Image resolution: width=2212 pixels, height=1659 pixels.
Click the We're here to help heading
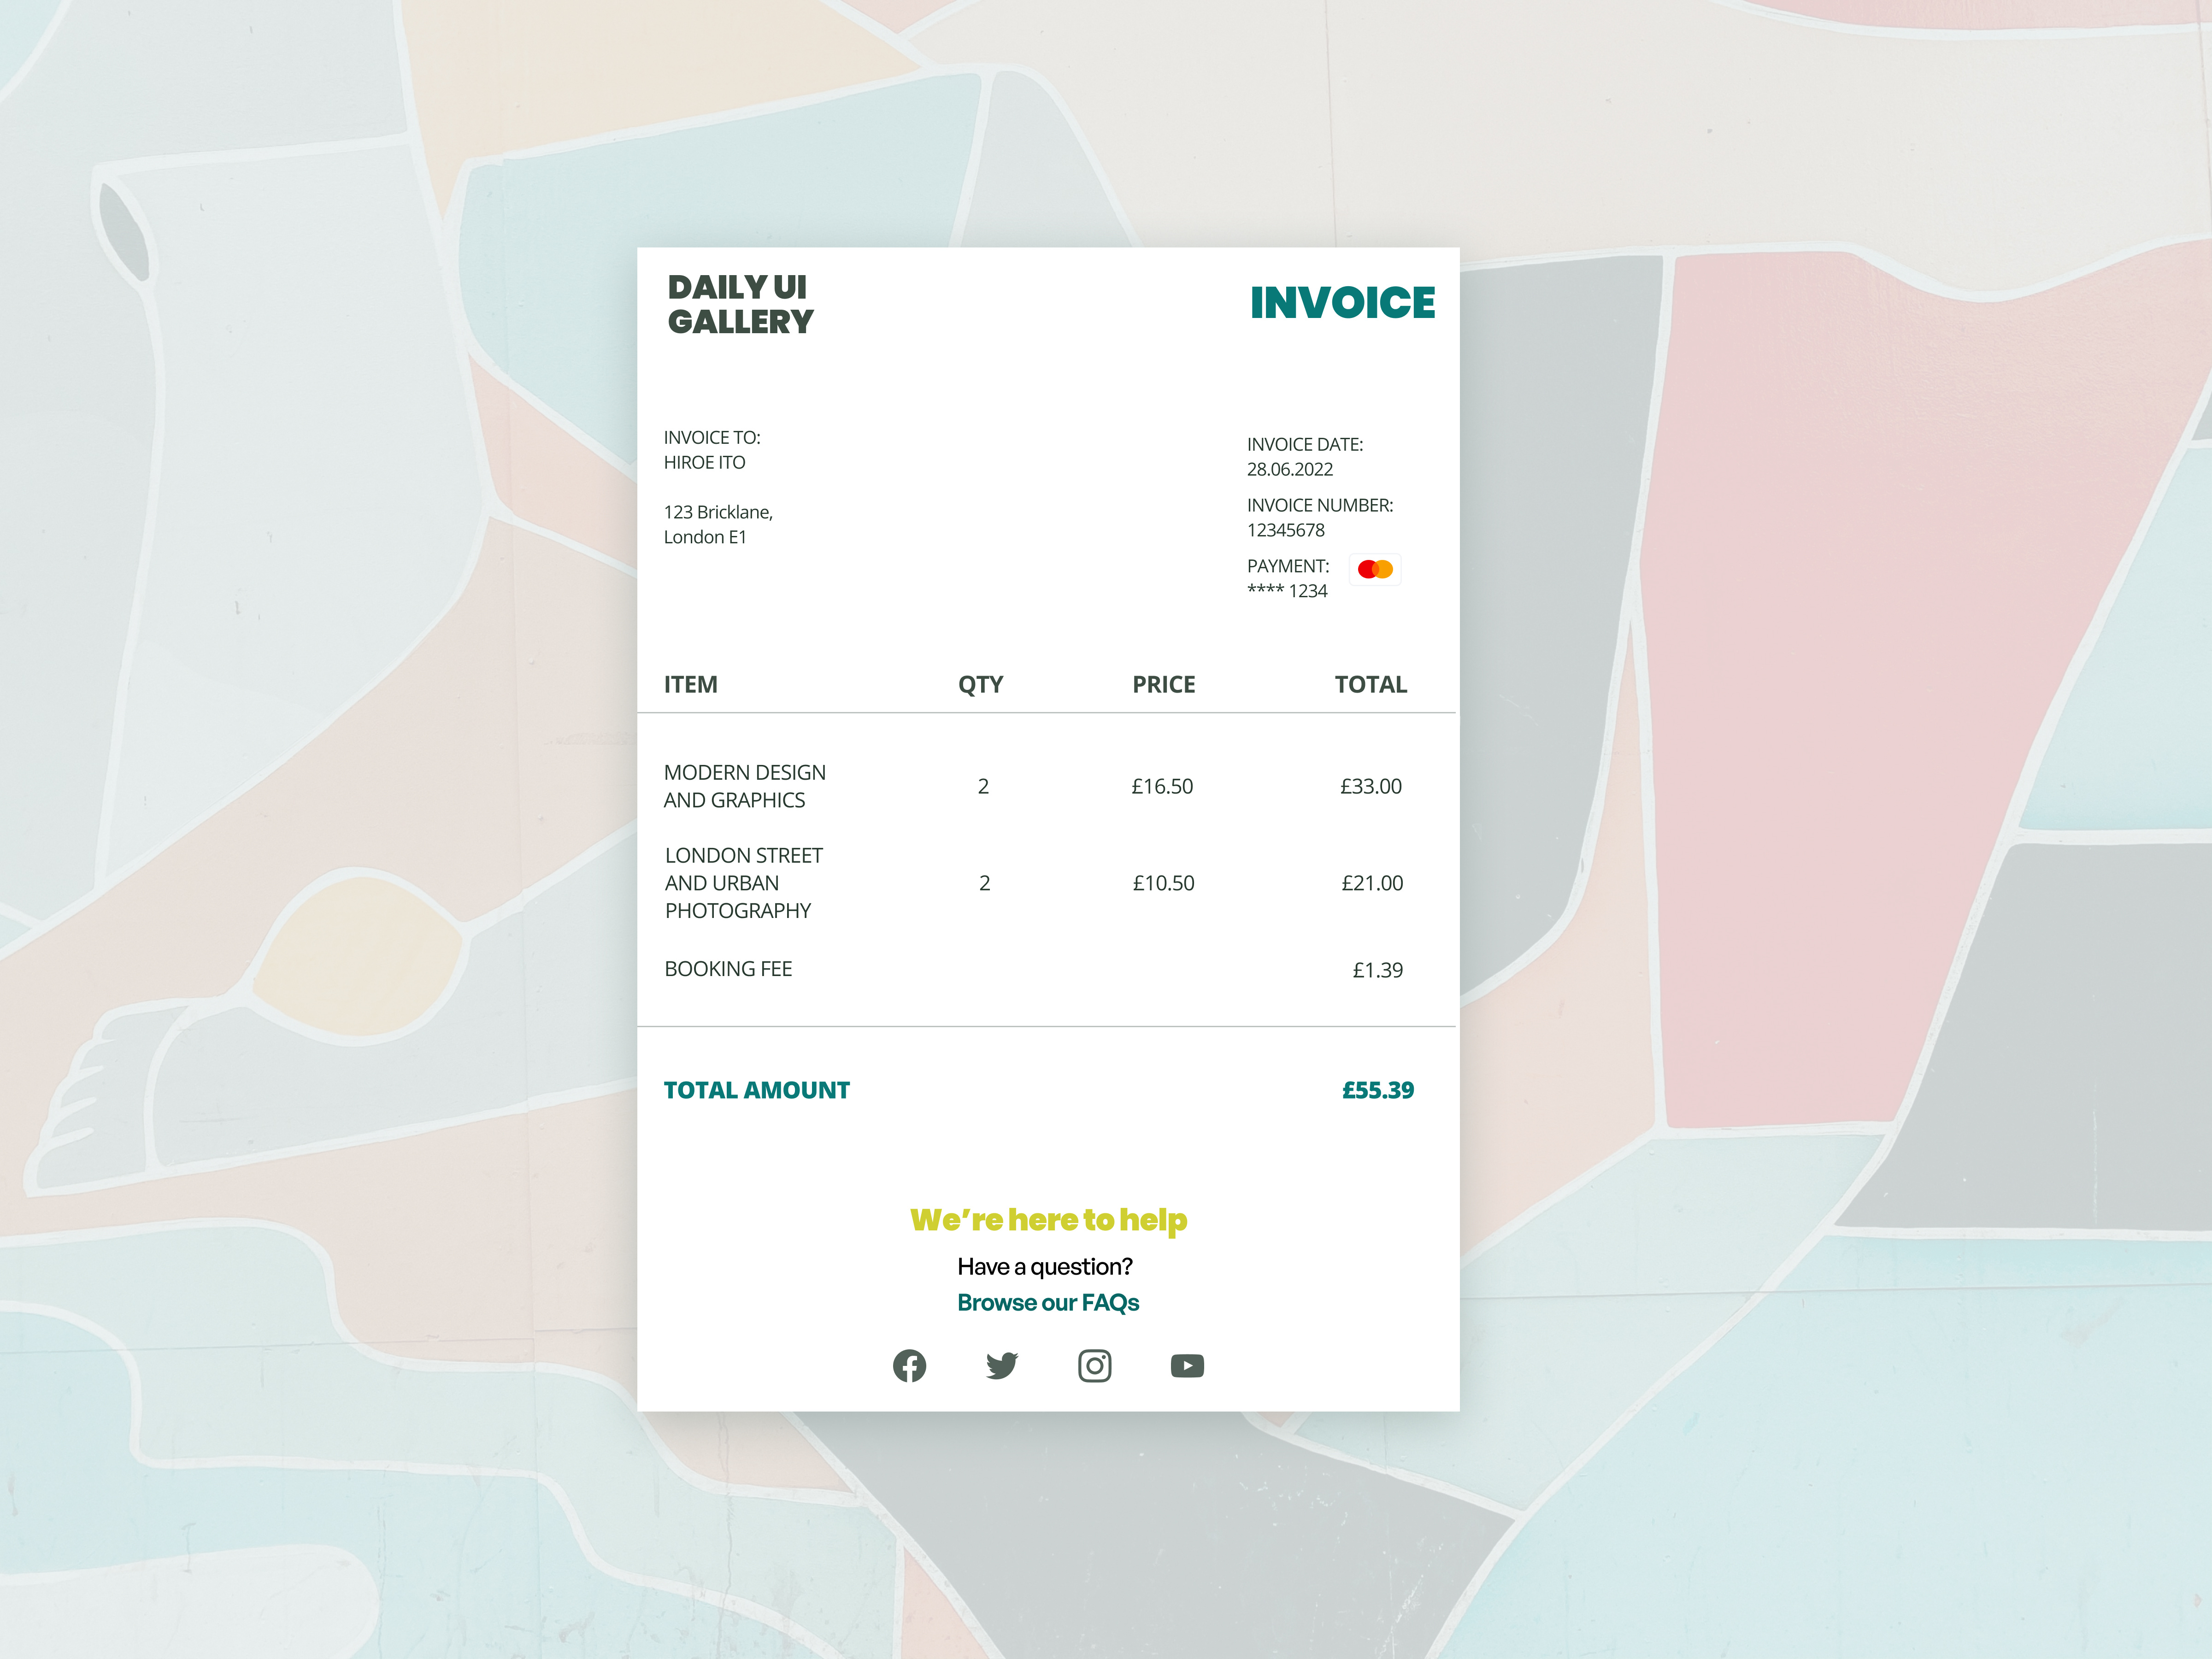tap(1048, 1219)
